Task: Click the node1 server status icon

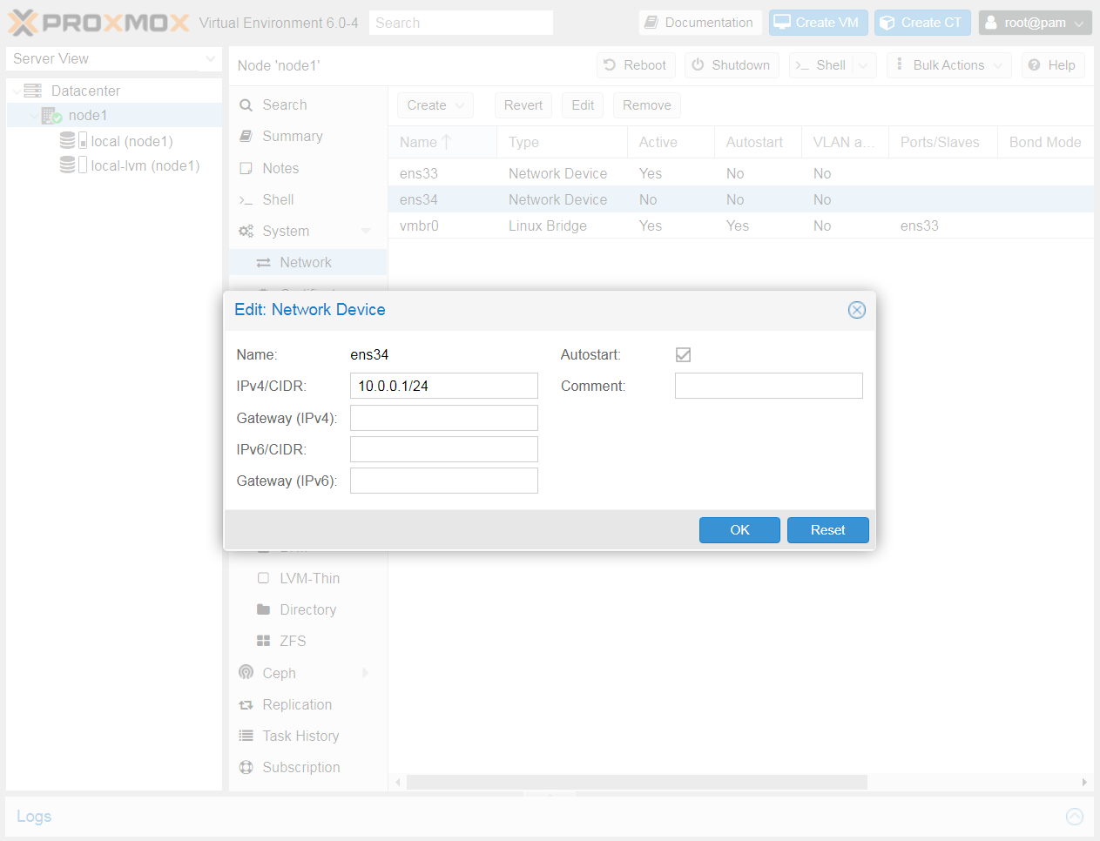Action: click(x=51, y=116)
